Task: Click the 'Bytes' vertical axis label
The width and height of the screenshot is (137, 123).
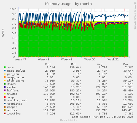Action: tap(3, 33)
